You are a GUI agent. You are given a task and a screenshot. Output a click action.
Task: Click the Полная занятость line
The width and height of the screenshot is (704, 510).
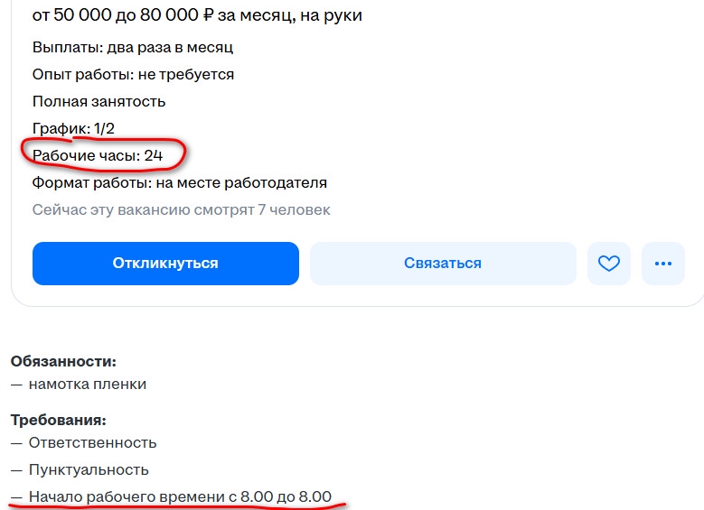tap(99, 102)
